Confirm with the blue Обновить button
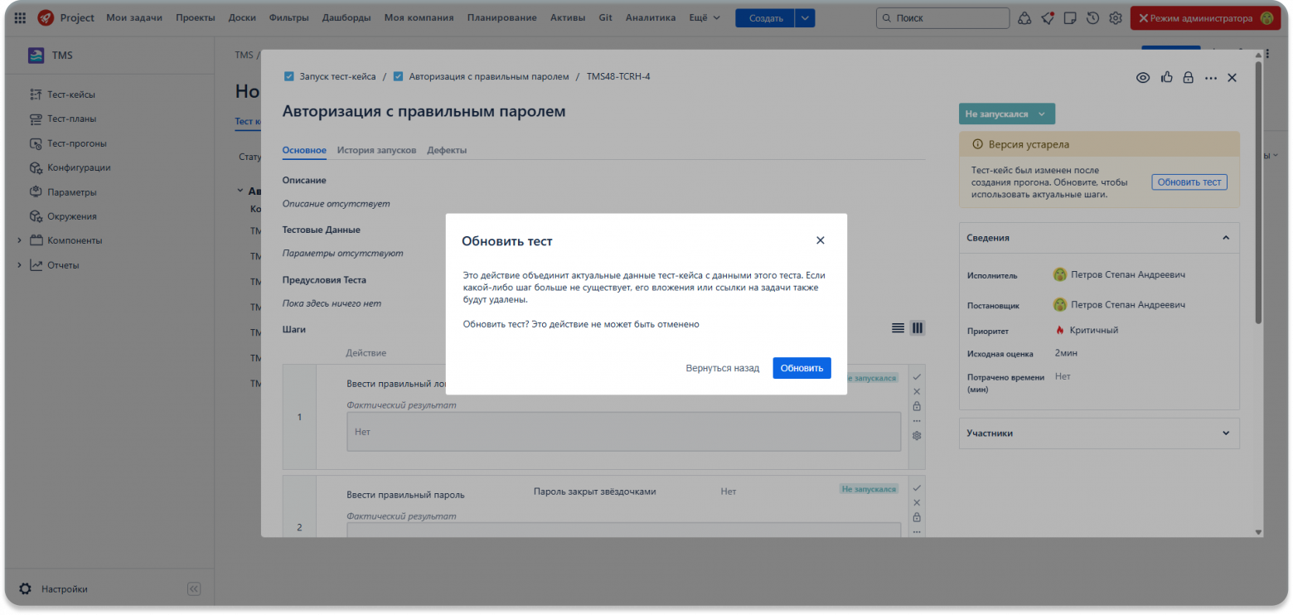The height and width of the screenshot is (615, 1293). (801, 368)
